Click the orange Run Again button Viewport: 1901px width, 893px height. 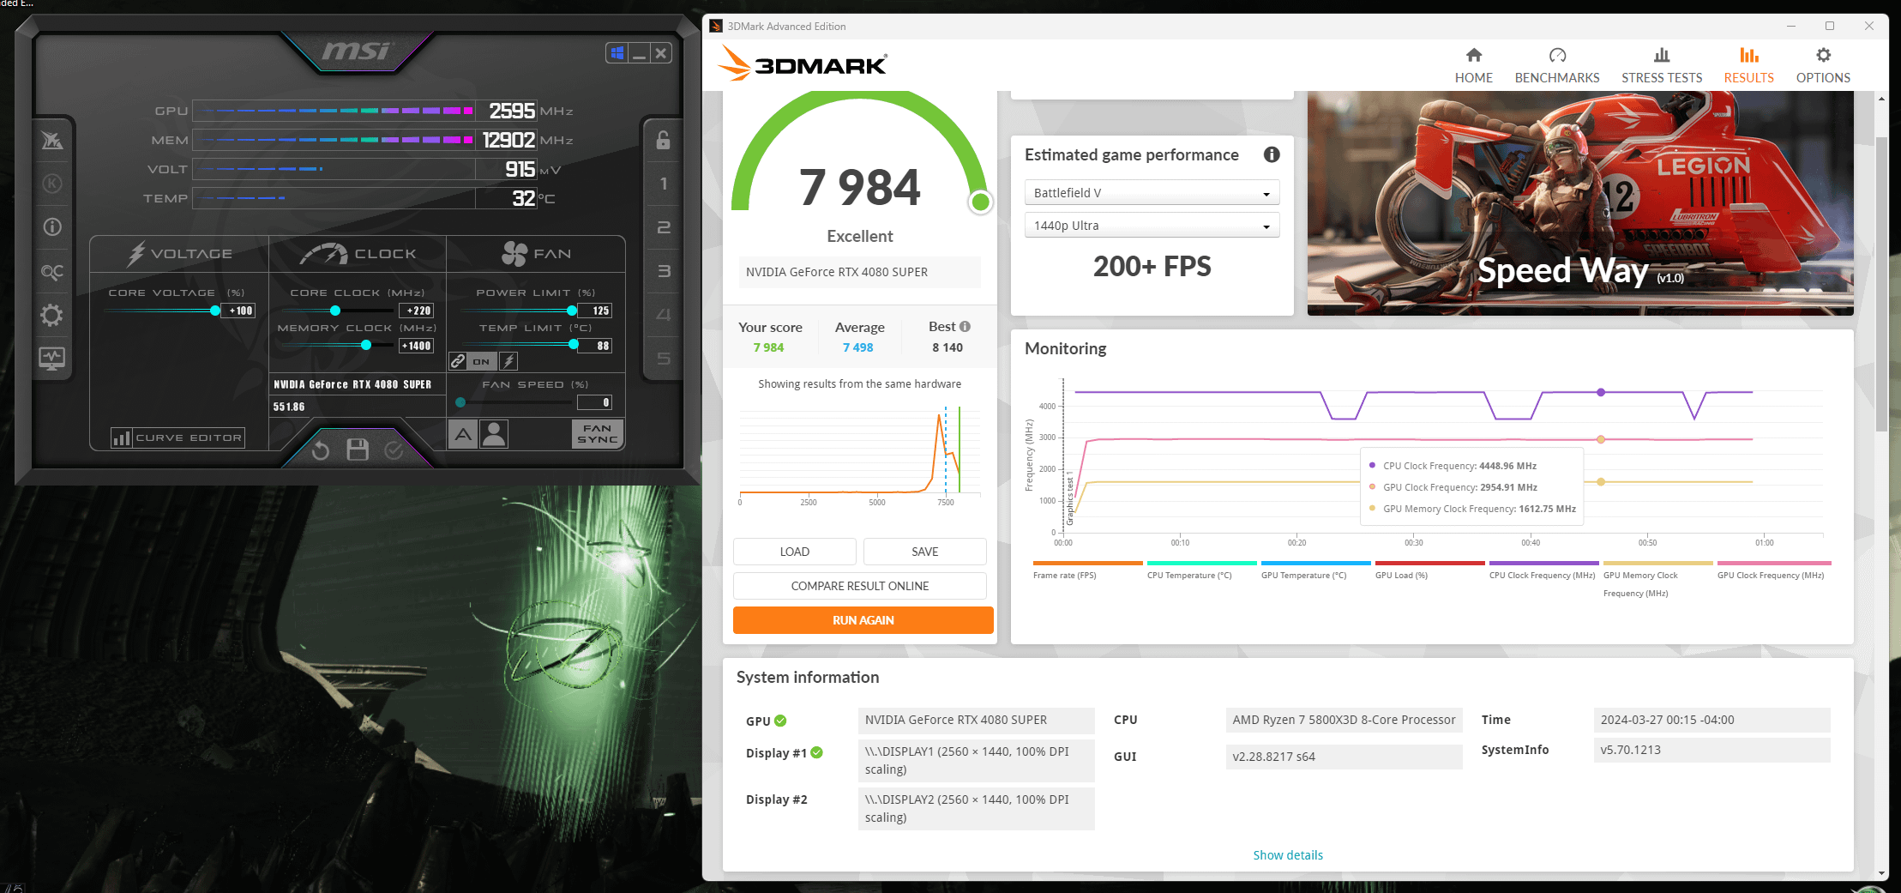click(863, 620)
